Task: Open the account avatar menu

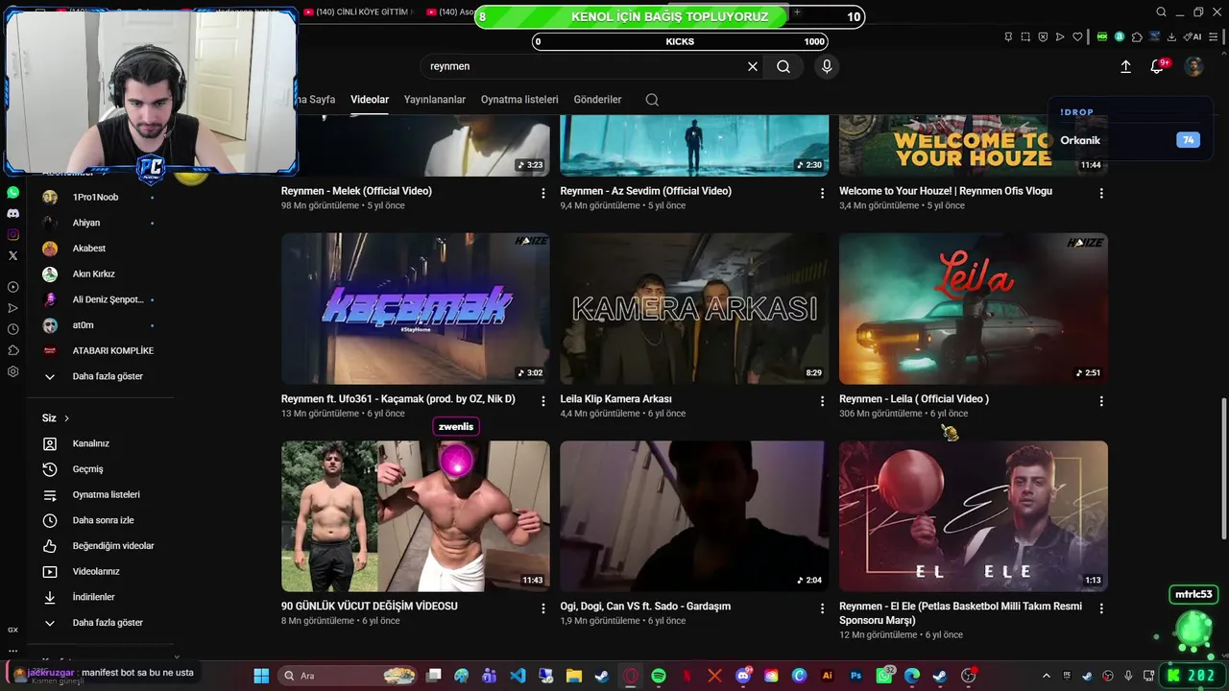Action: (1193, 66)
